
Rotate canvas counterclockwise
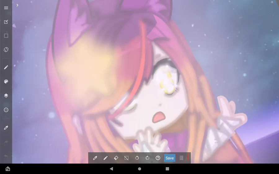click(x=137, y=158)
